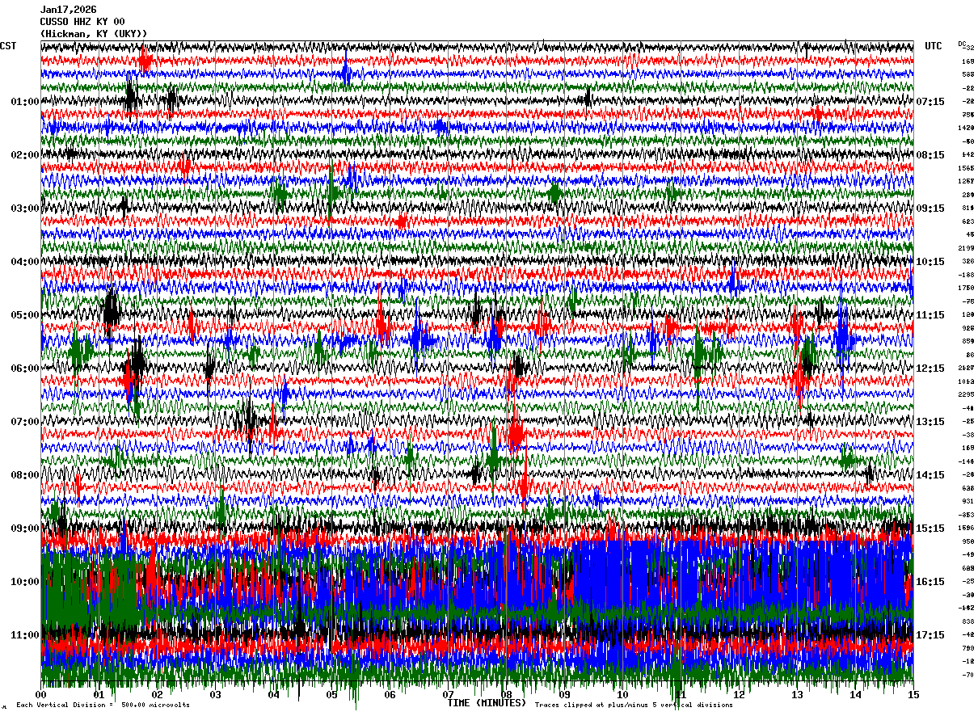Click the DC offset value 931
Image resolution: width=978 pixels, height=716 pixels.
click(x=968, y=501)
